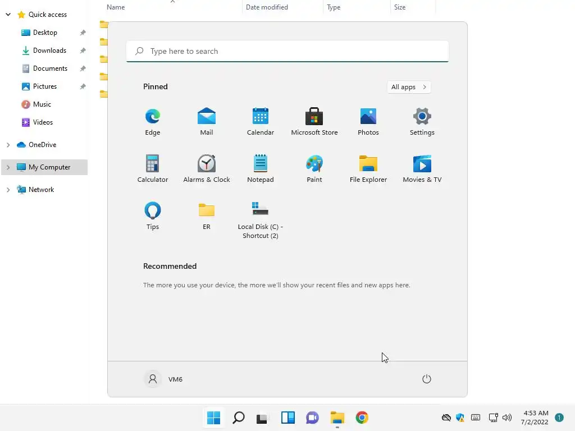Open the VM6 user account menu

pos(163,379)
